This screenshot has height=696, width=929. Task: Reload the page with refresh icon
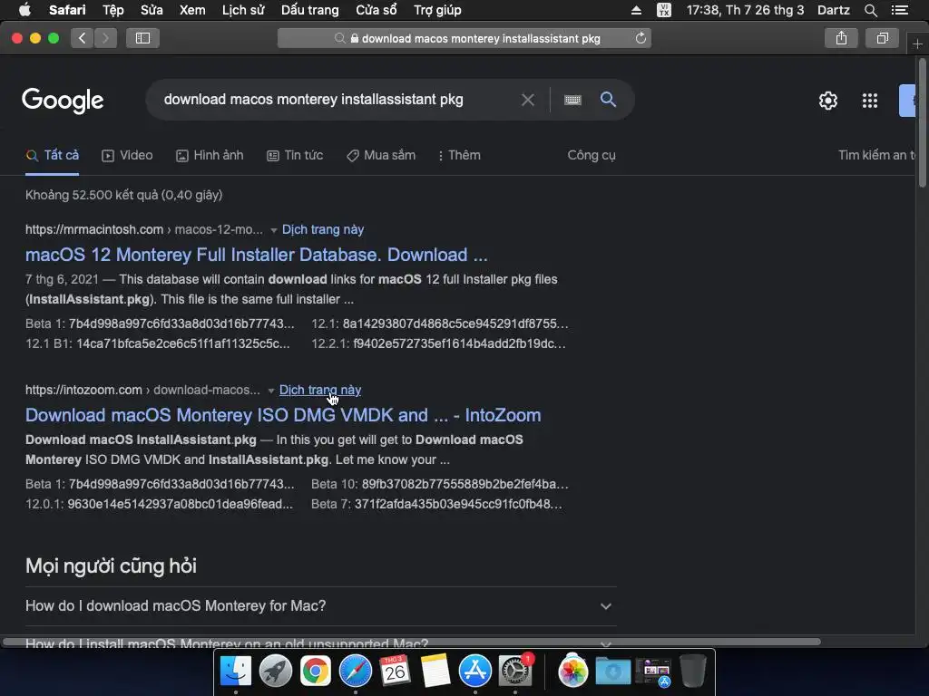(641, 38)
